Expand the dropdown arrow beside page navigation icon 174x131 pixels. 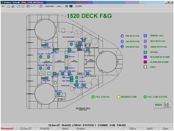(31, 6)
